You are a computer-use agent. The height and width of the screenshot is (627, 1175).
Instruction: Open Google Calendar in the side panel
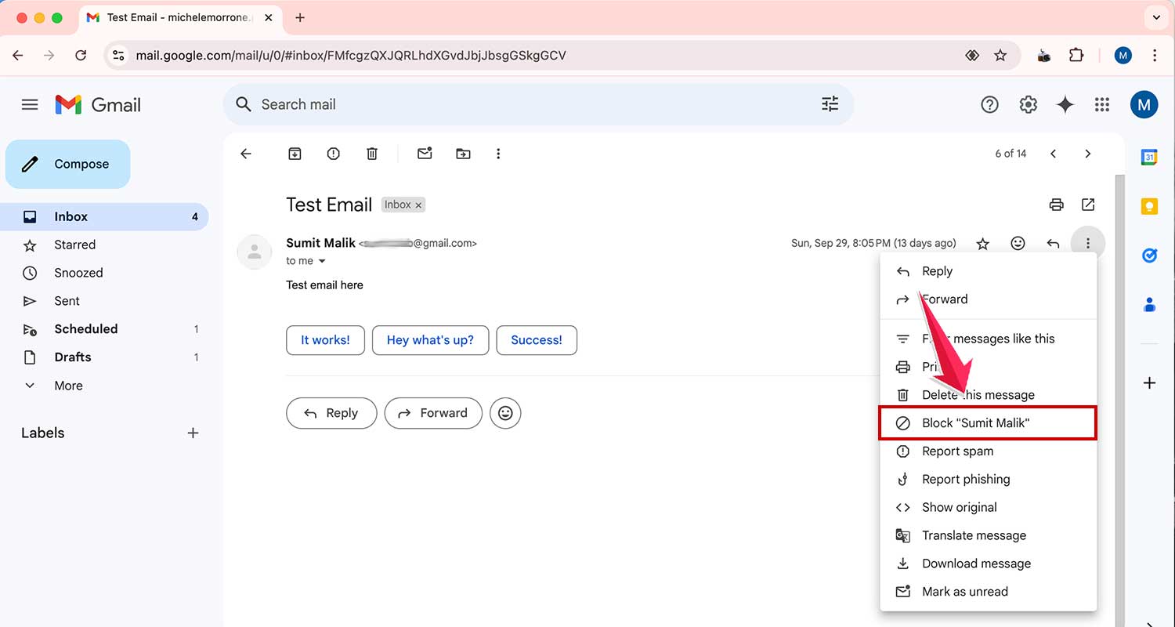[x=1149, y=157]
